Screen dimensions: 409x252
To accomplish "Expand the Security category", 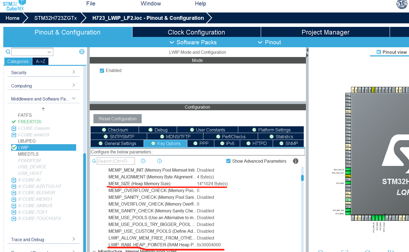I will click(x=74, y=72).
